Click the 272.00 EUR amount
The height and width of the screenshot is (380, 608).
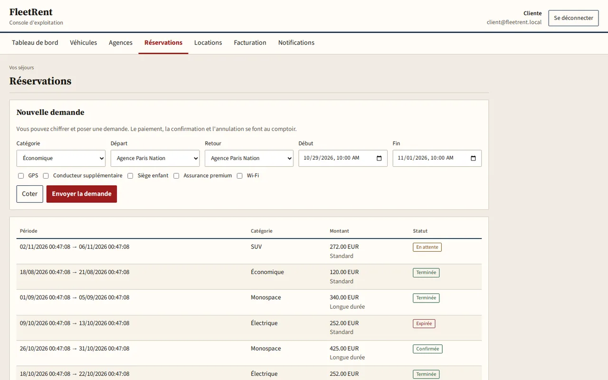pyautogui.click(x=344, y=247)
